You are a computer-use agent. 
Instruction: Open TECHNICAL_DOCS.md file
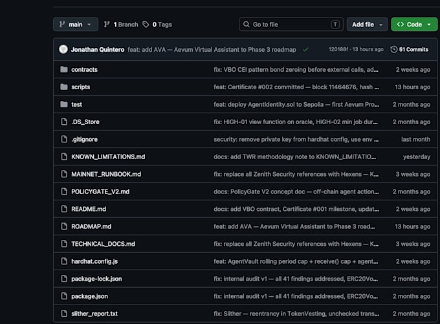[103, 244]
